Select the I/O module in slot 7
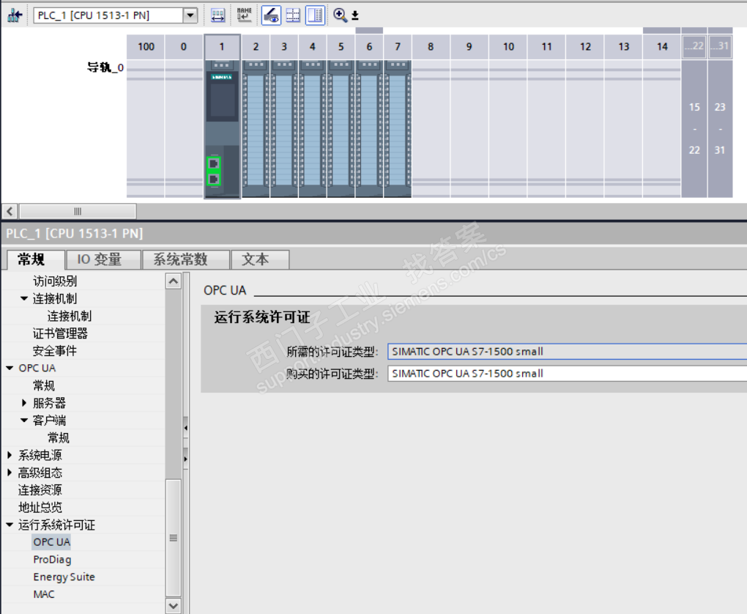 (x=398, y=127)
